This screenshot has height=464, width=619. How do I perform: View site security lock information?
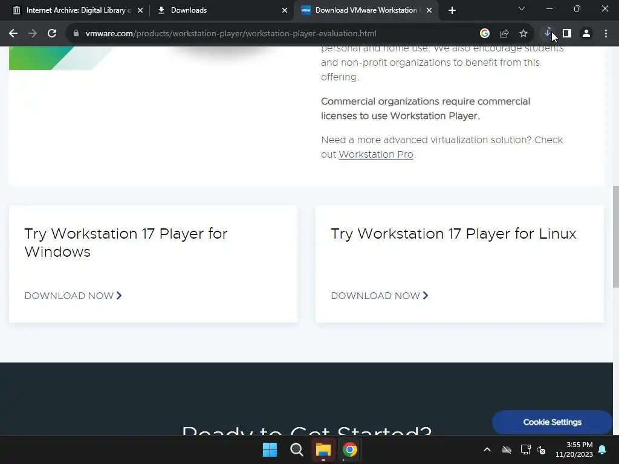click(x=76, y=34)
